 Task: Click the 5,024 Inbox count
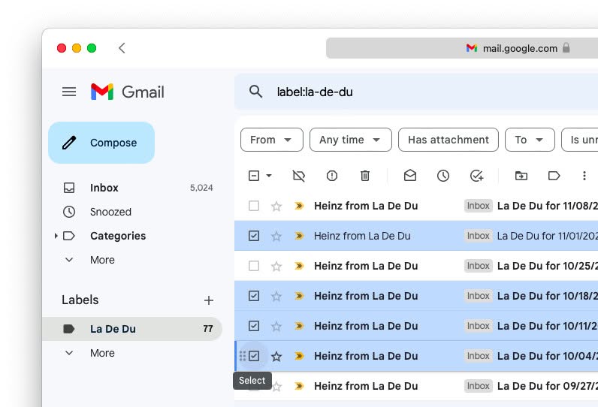pos(201,188)
